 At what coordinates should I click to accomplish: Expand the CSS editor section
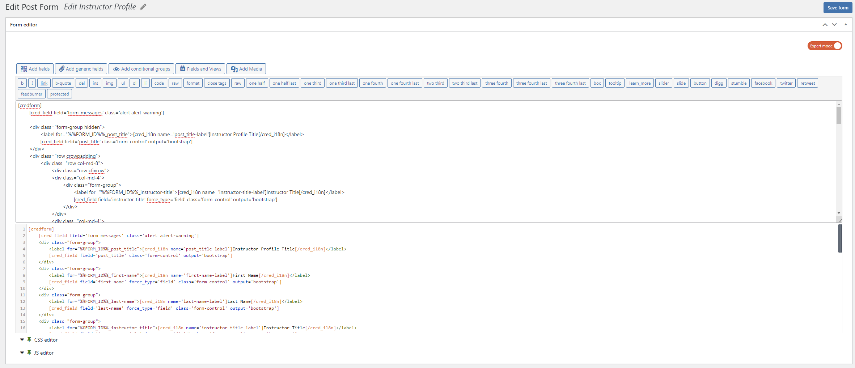point(22,340)
